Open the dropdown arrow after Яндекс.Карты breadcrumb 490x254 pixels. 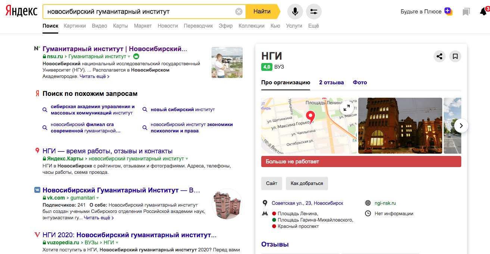coord(187,159)
